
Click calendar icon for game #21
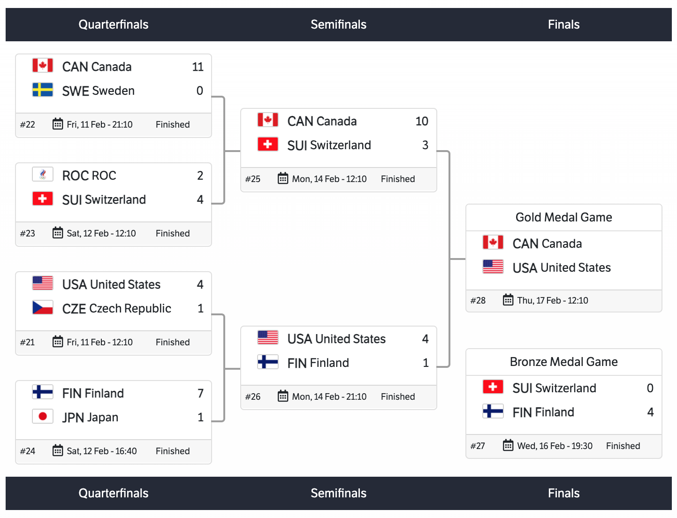(58, 342)
